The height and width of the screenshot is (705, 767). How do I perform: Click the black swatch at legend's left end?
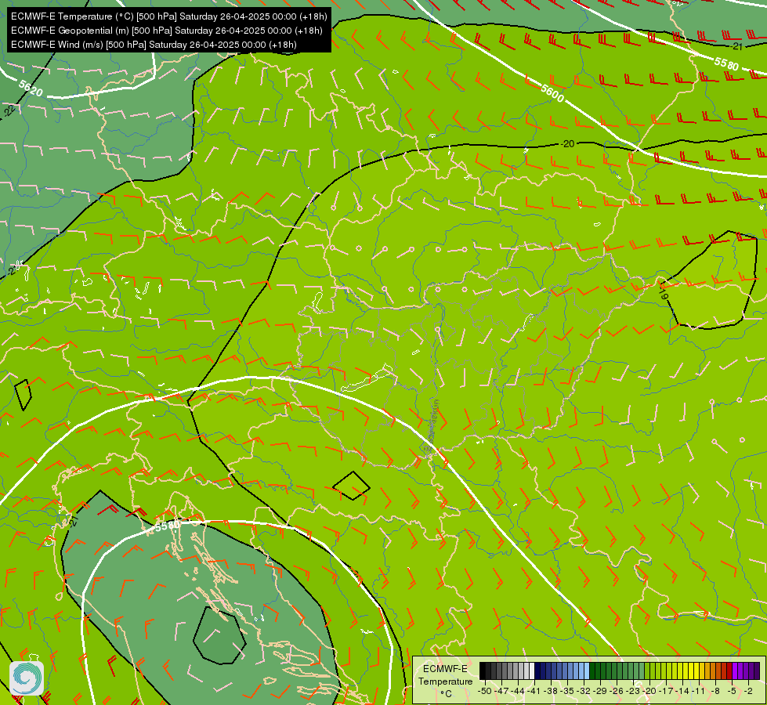click(x=483, y=671)
